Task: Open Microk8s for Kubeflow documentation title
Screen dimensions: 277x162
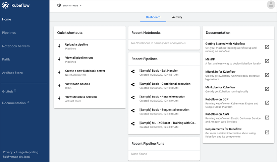Action: point(220,72)
